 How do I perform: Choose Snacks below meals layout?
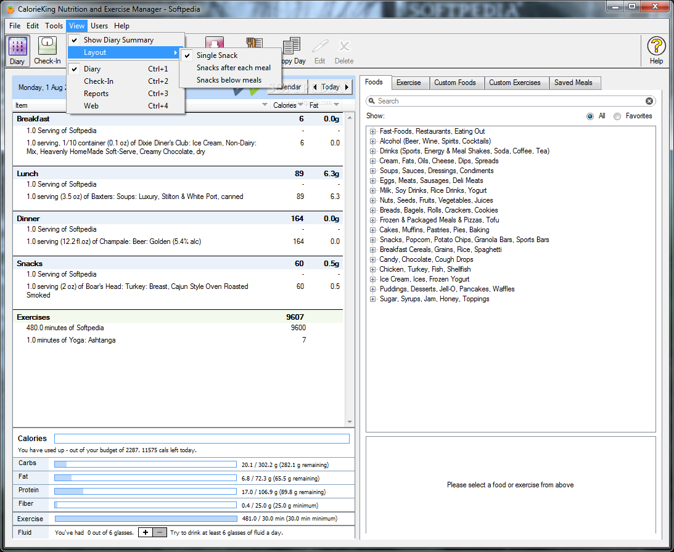click(x=230, y=80)
